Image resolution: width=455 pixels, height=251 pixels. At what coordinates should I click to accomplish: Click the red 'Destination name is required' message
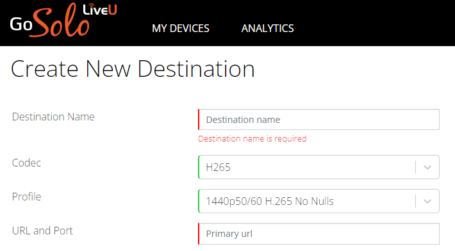pyautogui.click(x=252, y=138)
